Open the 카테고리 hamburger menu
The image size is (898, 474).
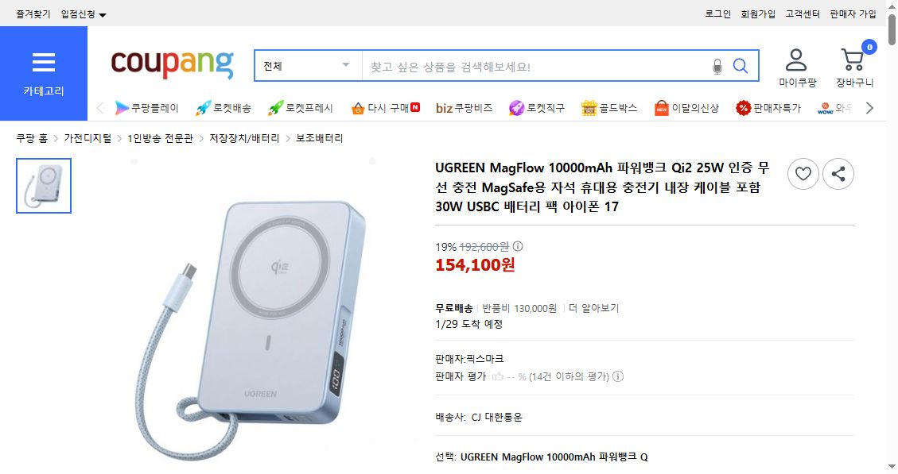tap(44, 62)
